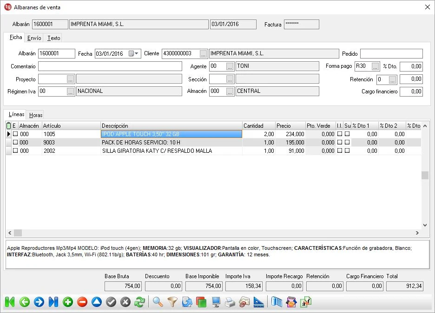The height and width of the screenshot is (313, 435).
Task: Open screen preview with the monitor icon
Action: tap(216, 302)
